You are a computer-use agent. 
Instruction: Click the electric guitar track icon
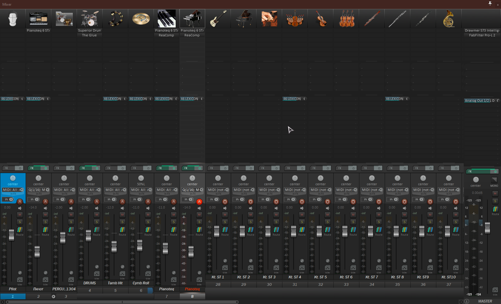218,18
